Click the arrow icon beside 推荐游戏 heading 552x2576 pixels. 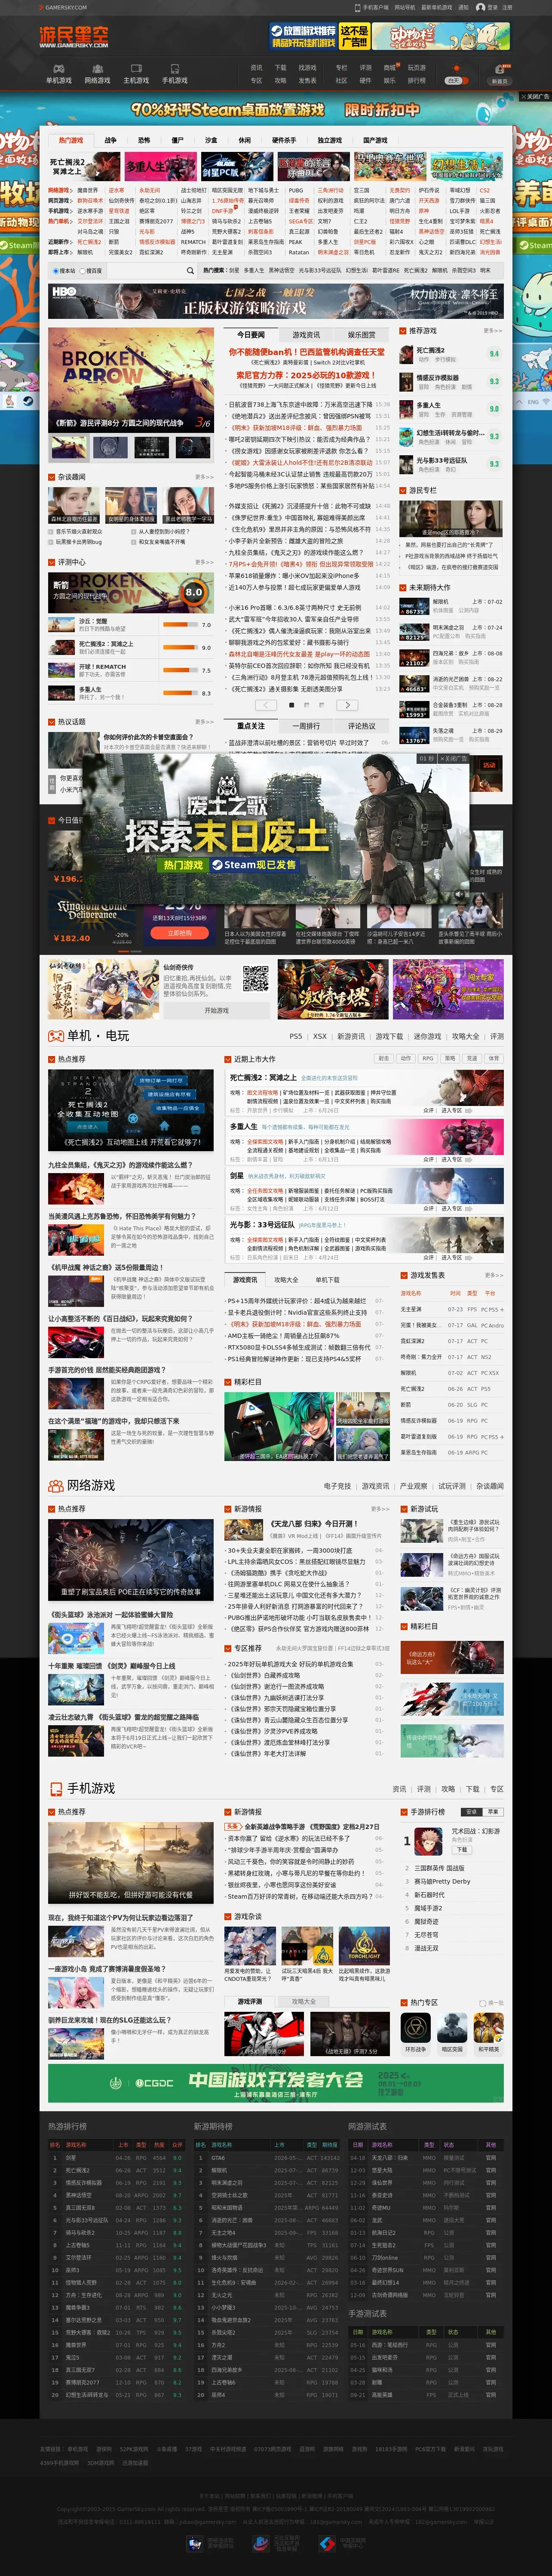pos(403,331)
